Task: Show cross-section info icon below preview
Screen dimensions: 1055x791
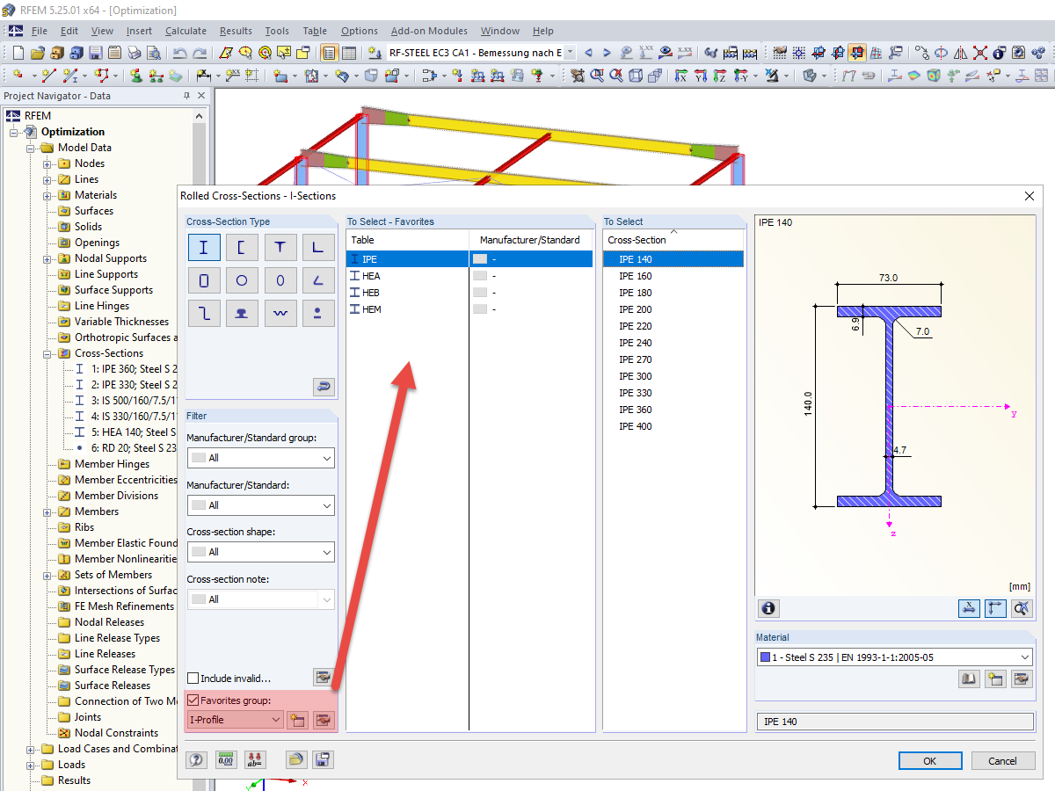Action: [x=768, y=608]
